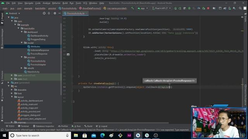The height and width of the screenshot is (139, 248).
Task: Open the Android view dropdown
Action: pyautogui.click(x=13, y=14)
